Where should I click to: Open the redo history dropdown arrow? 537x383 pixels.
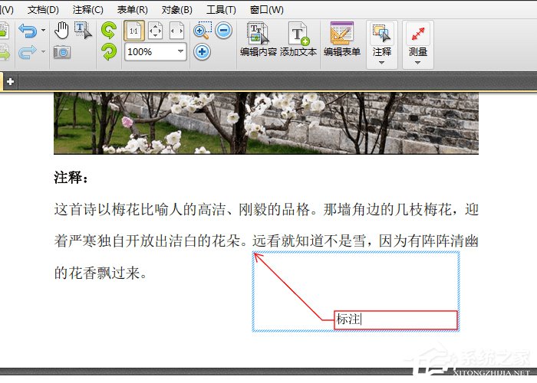(x=43, y=51)
